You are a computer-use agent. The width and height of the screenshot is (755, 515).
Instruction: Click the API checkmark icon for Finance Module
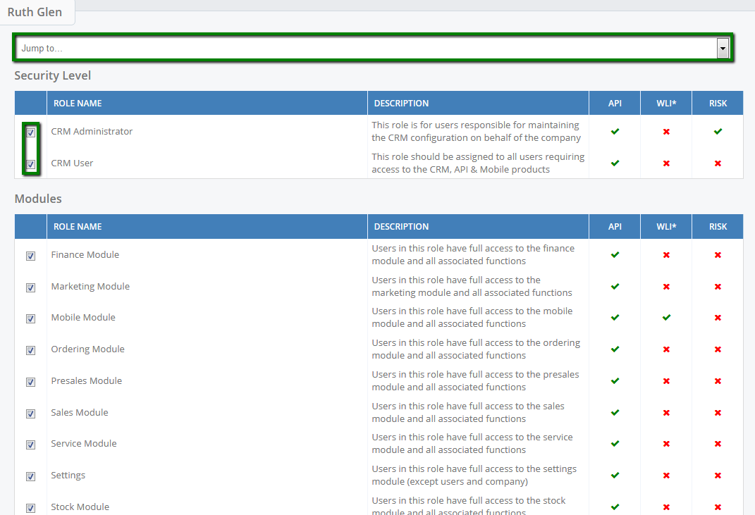tap(615, 254)
